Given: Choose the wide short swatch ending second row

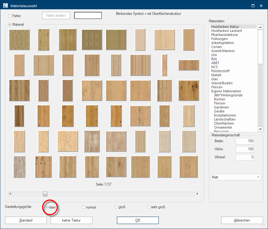Looking at the screenshot, I should 189,65.
